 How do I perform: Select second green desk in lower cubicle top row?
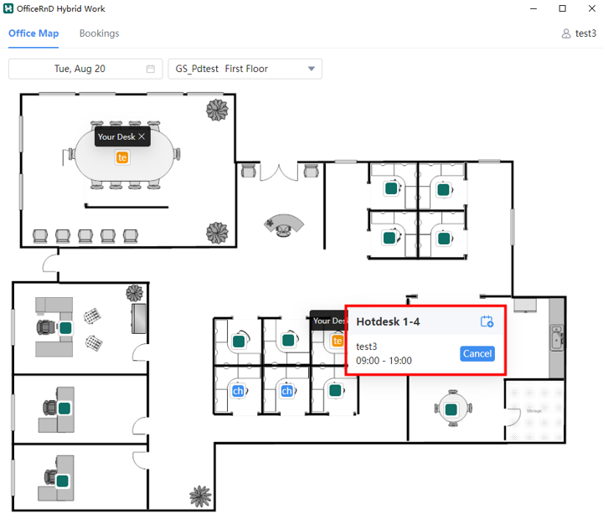[288, 340]
